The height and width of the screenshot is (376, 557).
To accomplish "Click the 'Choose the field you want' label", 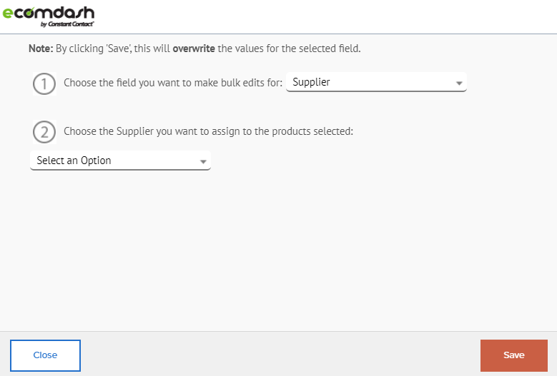I will coord(173,83).
